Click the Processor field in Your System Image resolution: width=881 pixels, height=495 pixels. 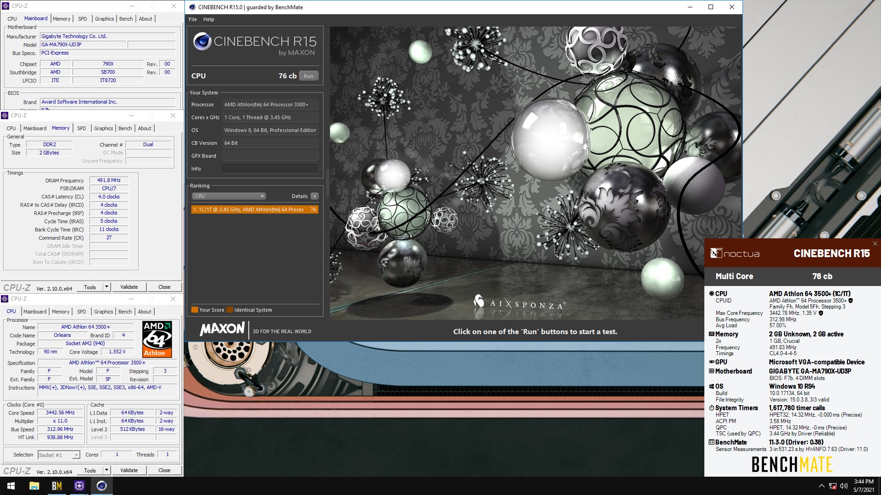(270, 104)
